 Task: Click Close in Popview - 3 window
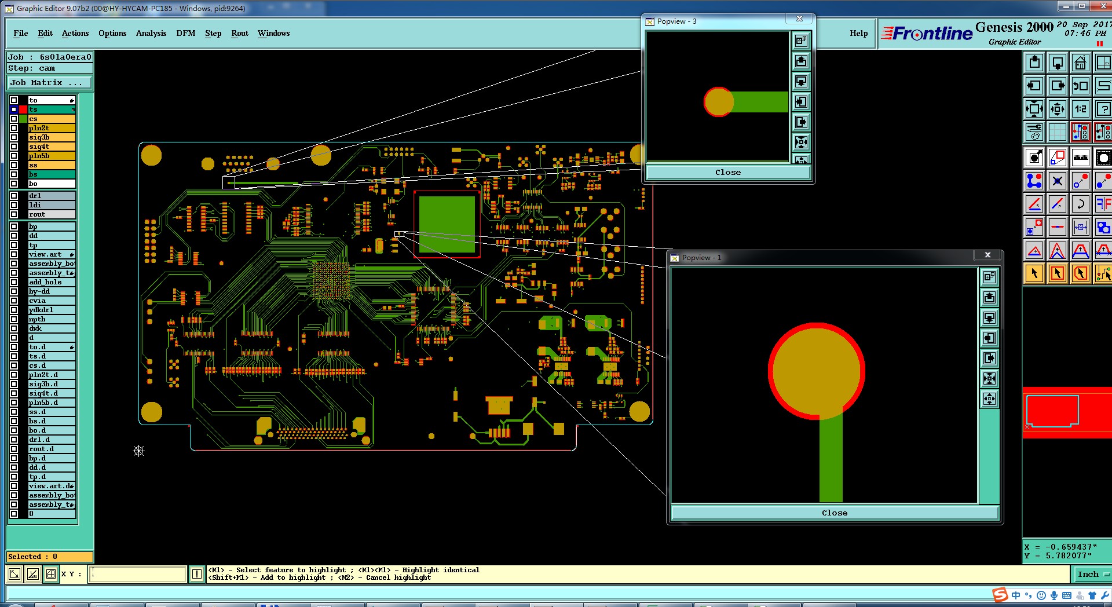click(728, 172)
